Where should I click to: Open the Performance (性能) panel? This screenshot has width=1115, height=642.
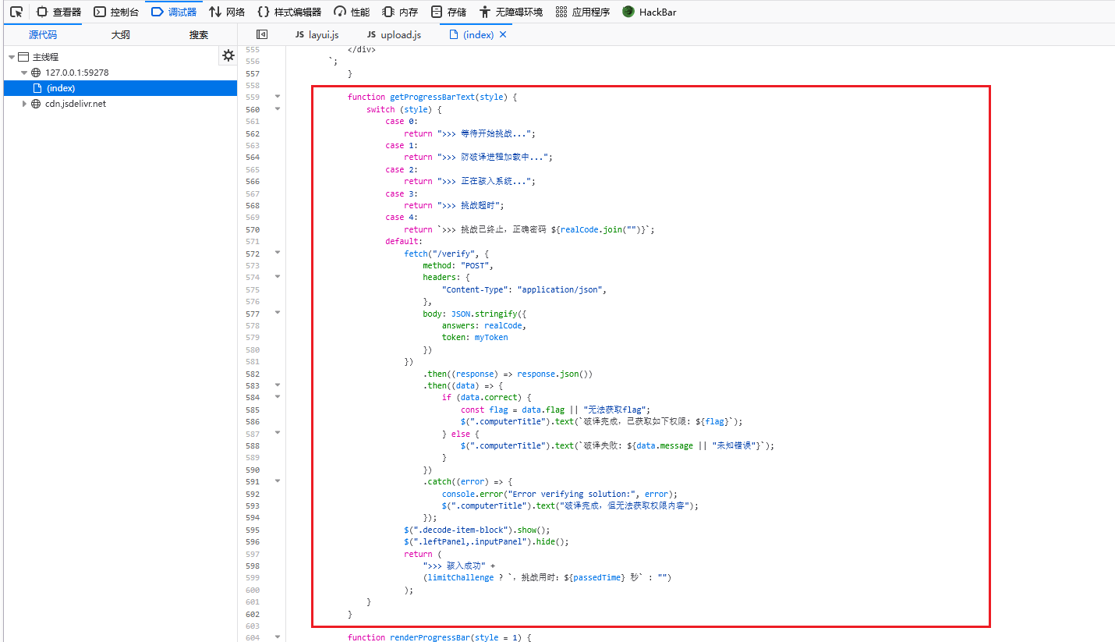pos(352,12)
